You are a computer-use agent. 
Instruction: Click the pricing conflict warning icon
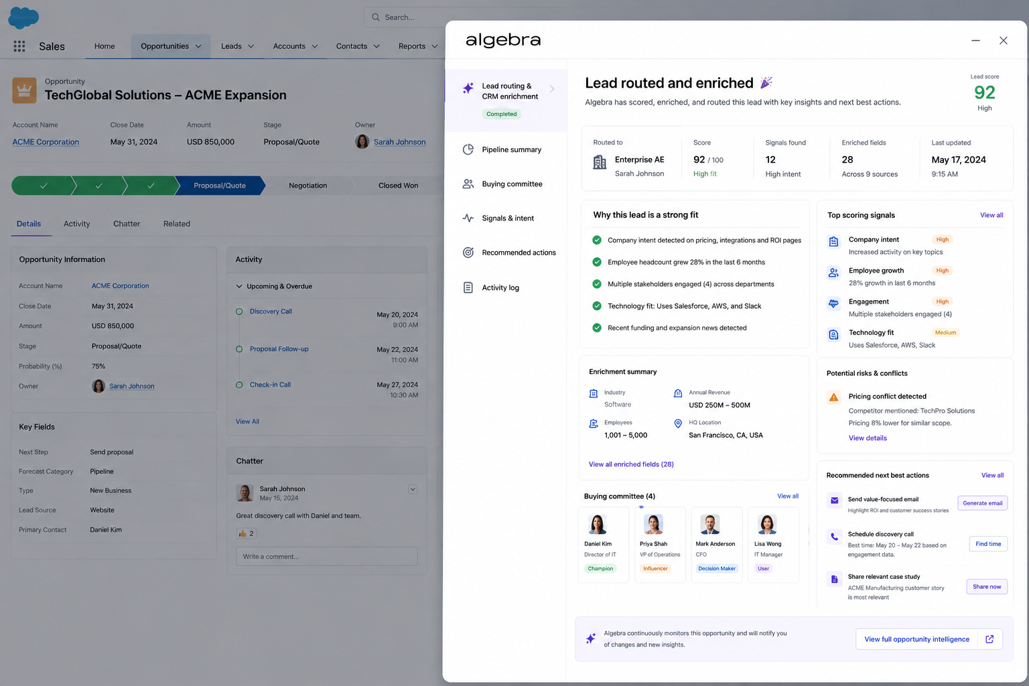(833, 397)
